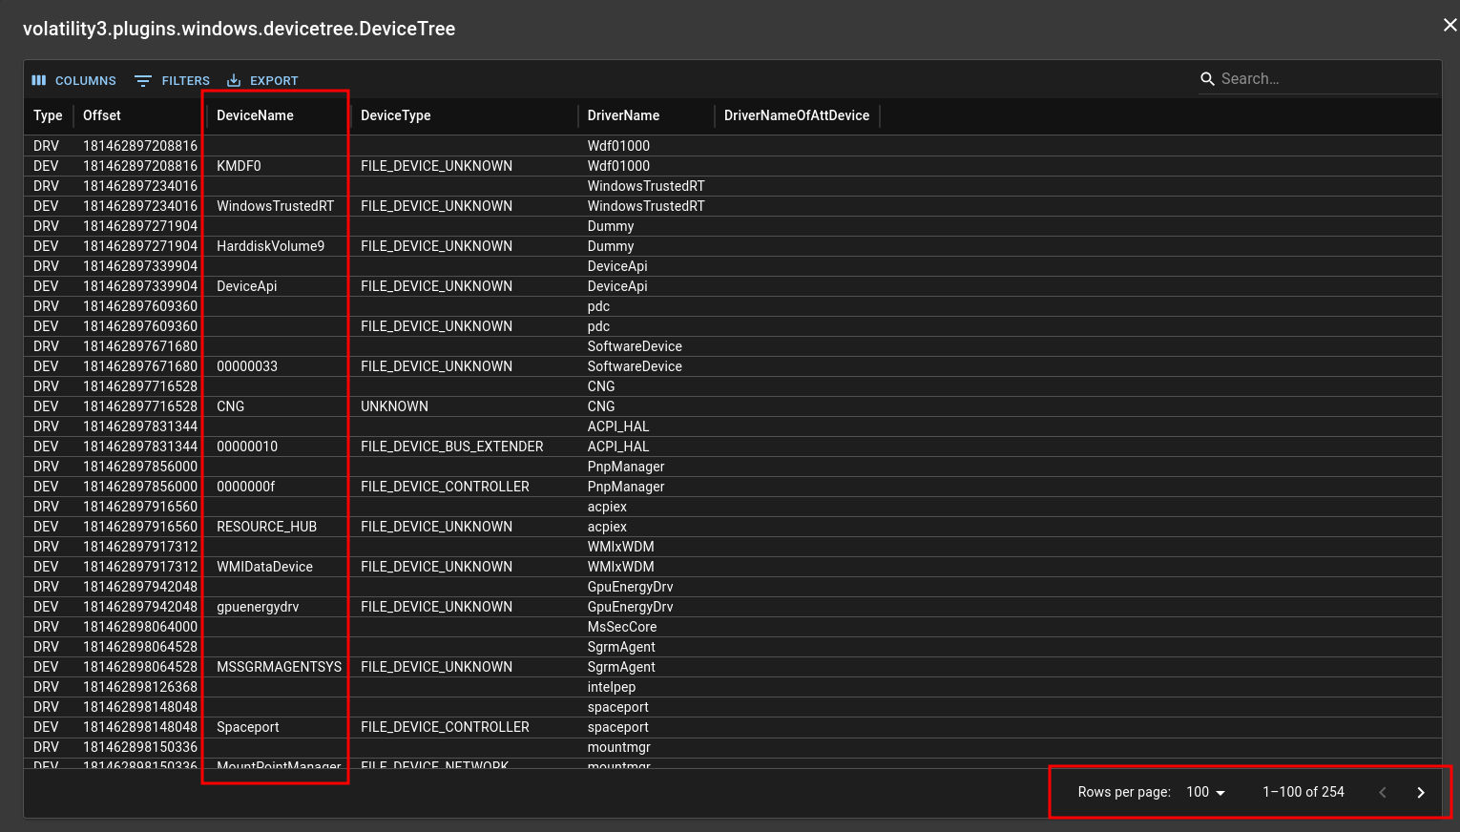This screenshot has width=1460, height=832.
Task: Select the WindowsTrustedRT device name cell
Action: click(275, 206)
